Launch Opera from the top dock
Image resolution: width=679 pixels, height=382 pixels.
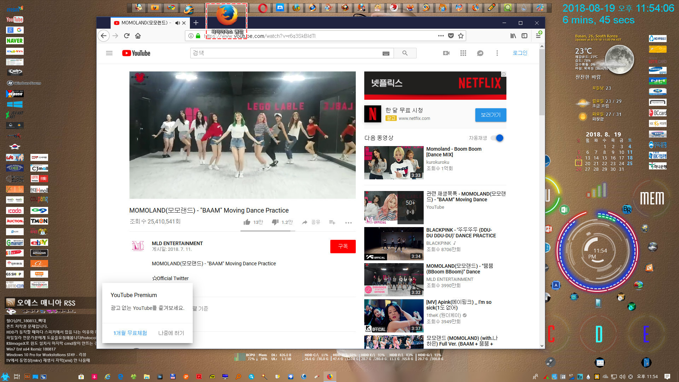click(x=263, y=8)
